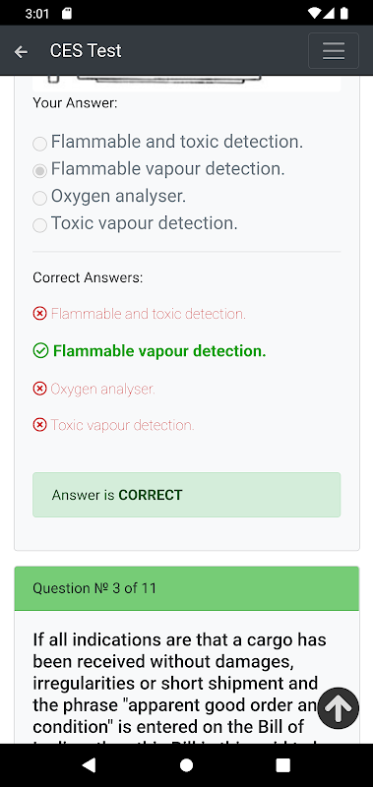Image resolution: width=373 pixels, height=787 pixels.
Task: Click the red X beside Flammable and toxic detection
Action: pos(39,314)
